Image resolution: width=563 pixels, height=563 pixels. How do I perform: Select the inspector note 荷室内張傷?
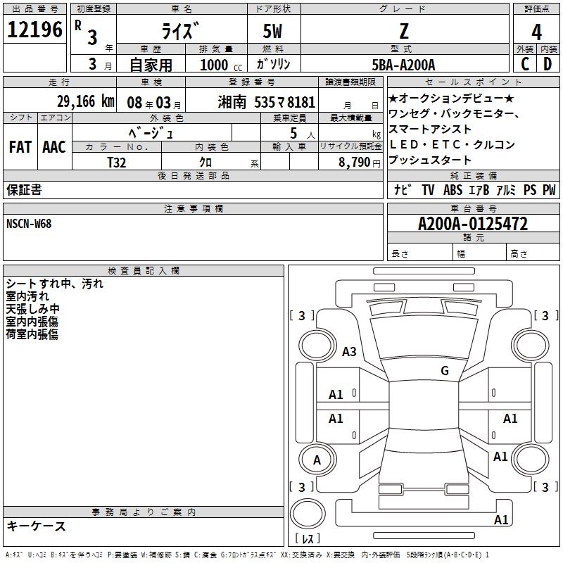pos(32,334)
